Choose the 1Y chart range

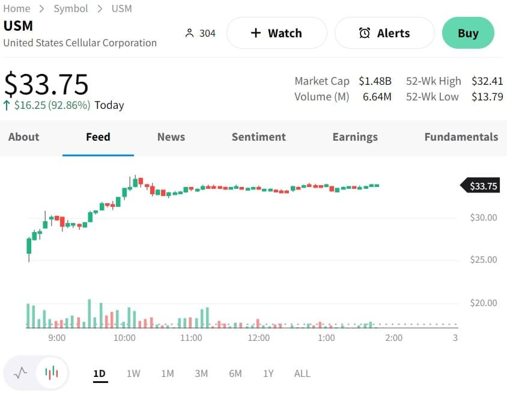(x=268, y=373)
